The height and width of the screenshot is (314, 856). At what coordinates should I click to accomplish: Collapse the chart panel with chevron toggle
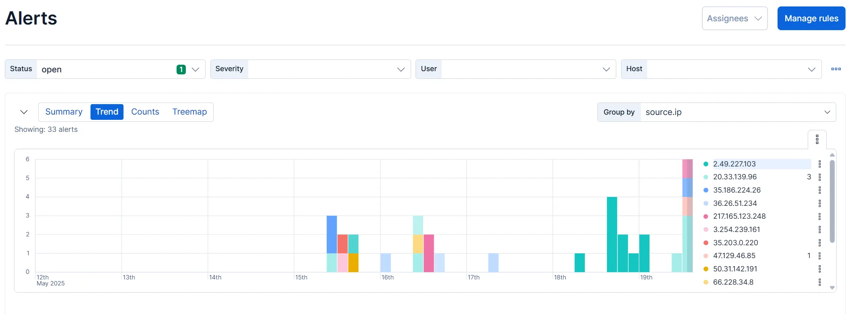pos(24,112)
